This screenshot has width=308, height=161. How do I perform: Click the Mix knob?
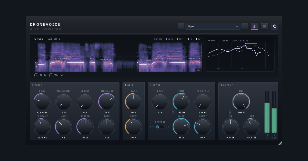[x=241, y=101]
